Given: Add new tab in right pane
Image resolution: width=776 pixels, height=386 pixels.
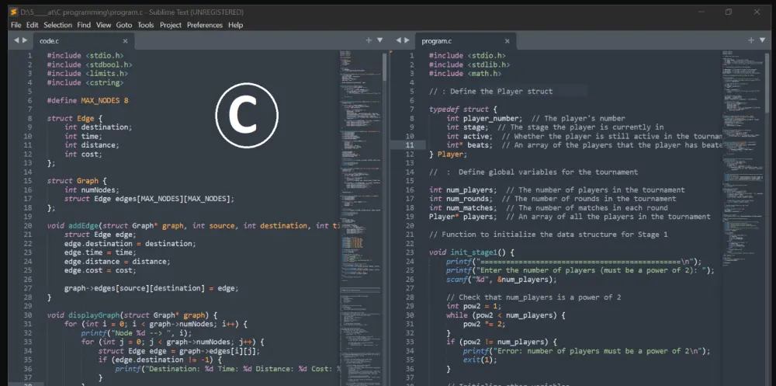Looking at the screenshot, I should tap(750, 40).
